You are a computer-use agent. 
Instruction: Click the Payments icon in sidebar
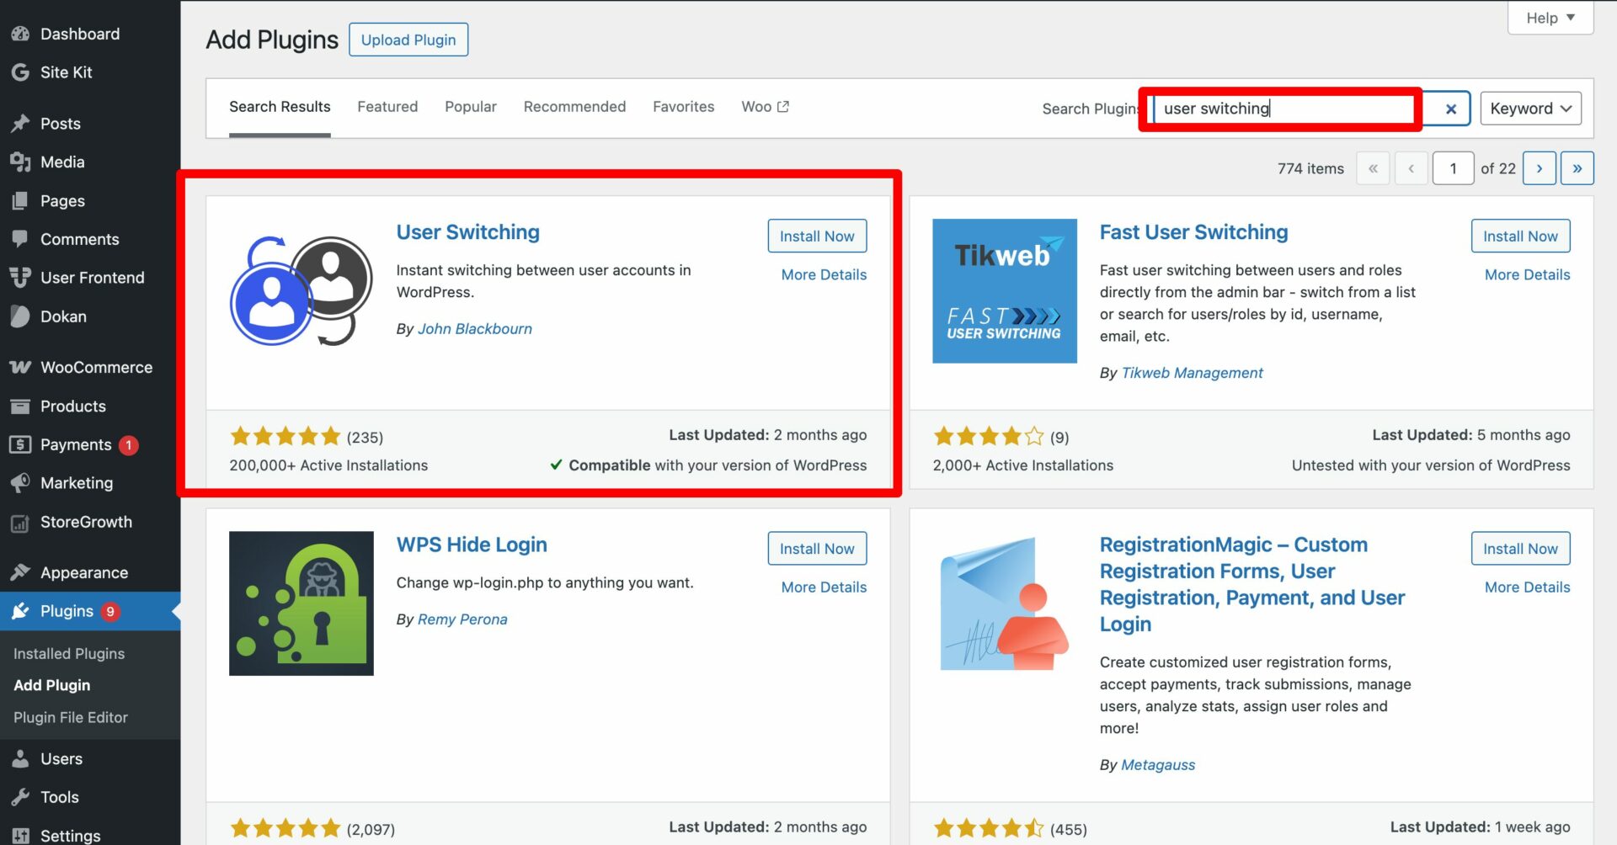tap(20, 444)
